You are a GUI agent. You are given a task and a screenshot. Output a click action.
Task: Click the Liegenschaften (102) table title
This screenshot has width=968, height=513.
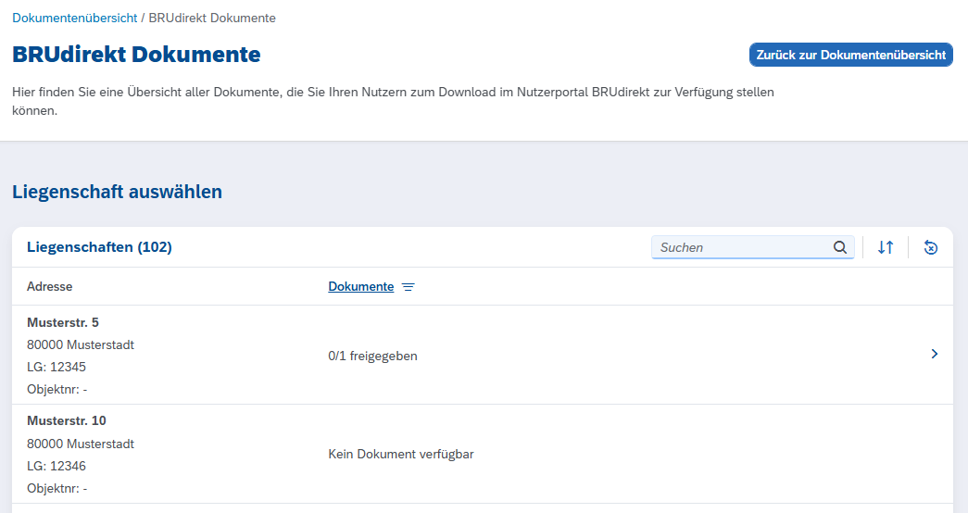[99, 247]
